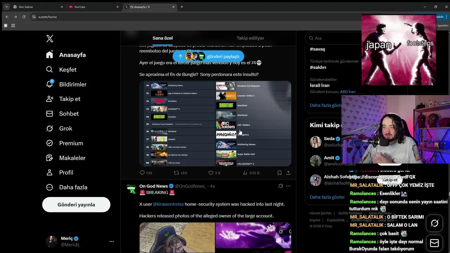Switch to Takip ediliyor tab
The width and height of the screenshot is (450, 253).
pyautogui.click(x=250, y=38)
